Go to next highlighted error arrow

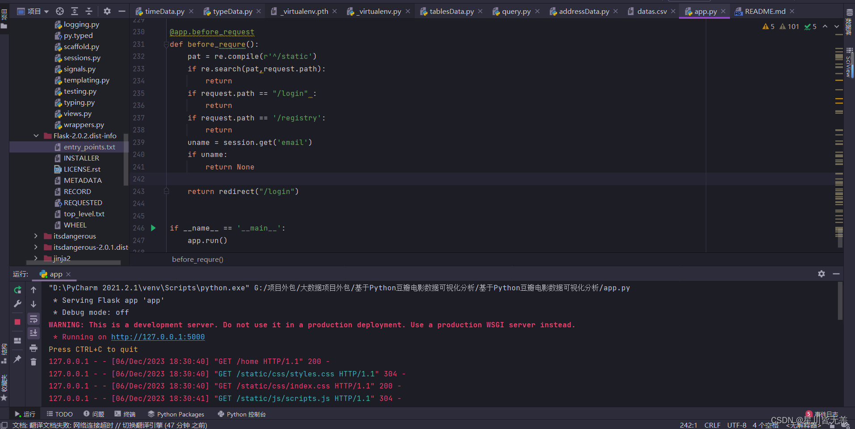pyautogui.click(x=837, y=27)
